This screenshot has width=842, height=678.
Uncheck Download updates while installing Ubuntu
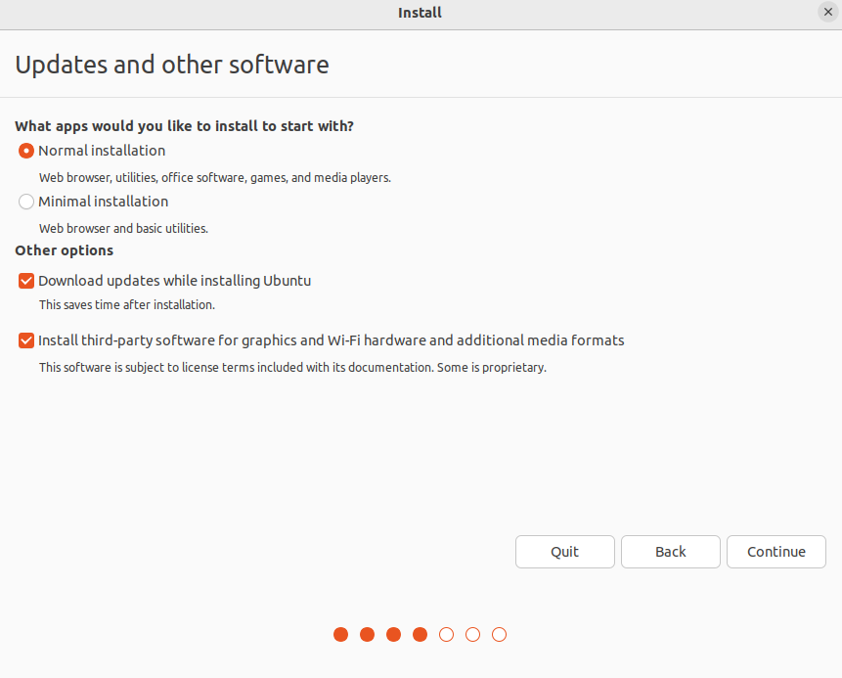pos(25,281)
